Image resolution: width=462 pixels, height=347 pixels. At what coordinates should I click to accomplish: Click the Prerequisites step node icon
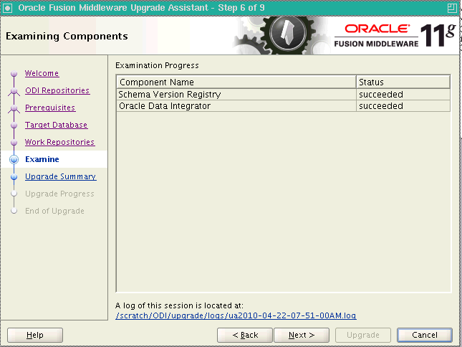tap(14, 108)
